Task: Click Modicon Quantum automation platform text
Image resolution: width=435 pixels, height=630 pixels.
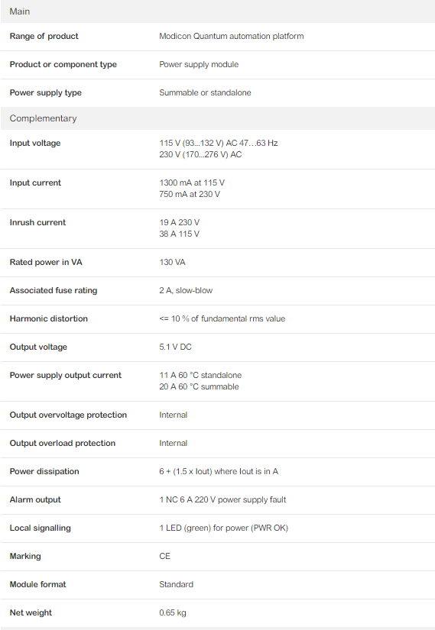Action: click(x=232, y=36)
